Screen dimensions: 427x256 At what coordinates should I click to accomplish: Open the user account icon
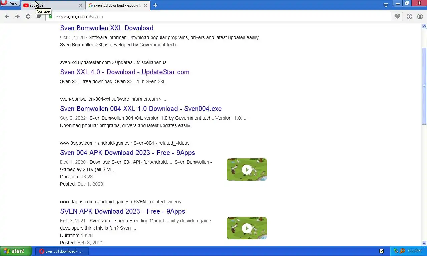(420, 16)
